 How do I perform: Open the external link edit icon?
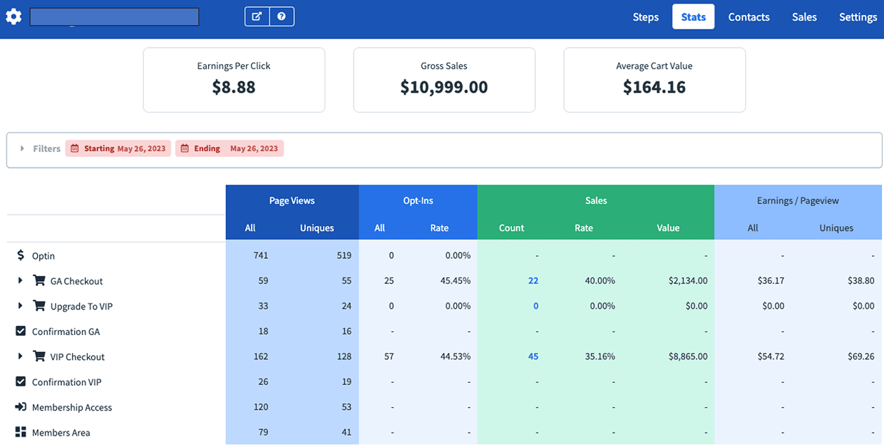pyautogui.click(x=257, y=16)
